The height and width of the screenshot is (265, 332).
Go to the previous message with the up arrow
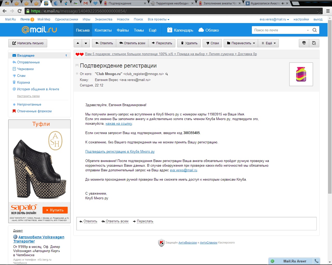pyautogui.click(x=78, y=43)
